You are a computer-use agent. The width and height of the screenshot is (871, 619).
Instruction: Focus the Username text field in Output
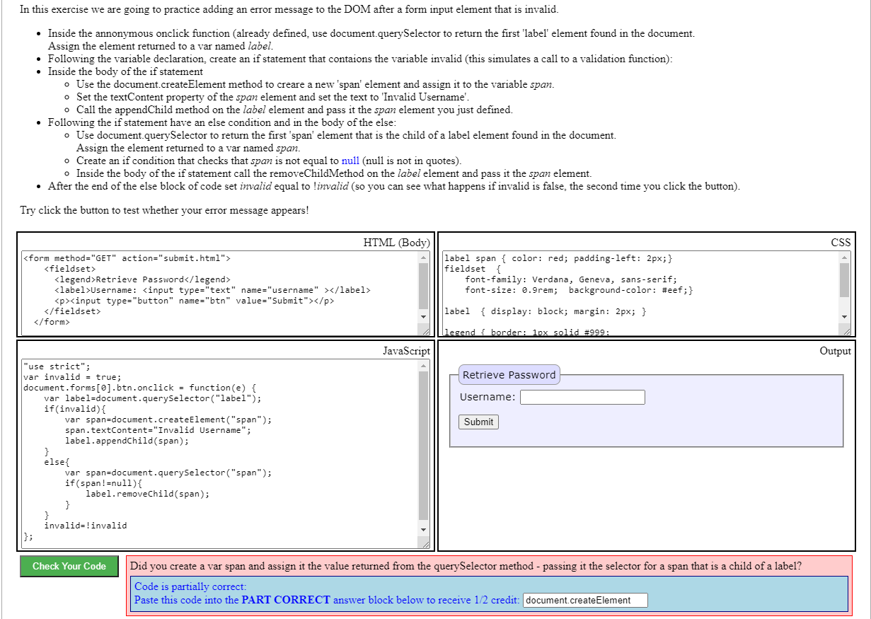[x=582, y=397]
